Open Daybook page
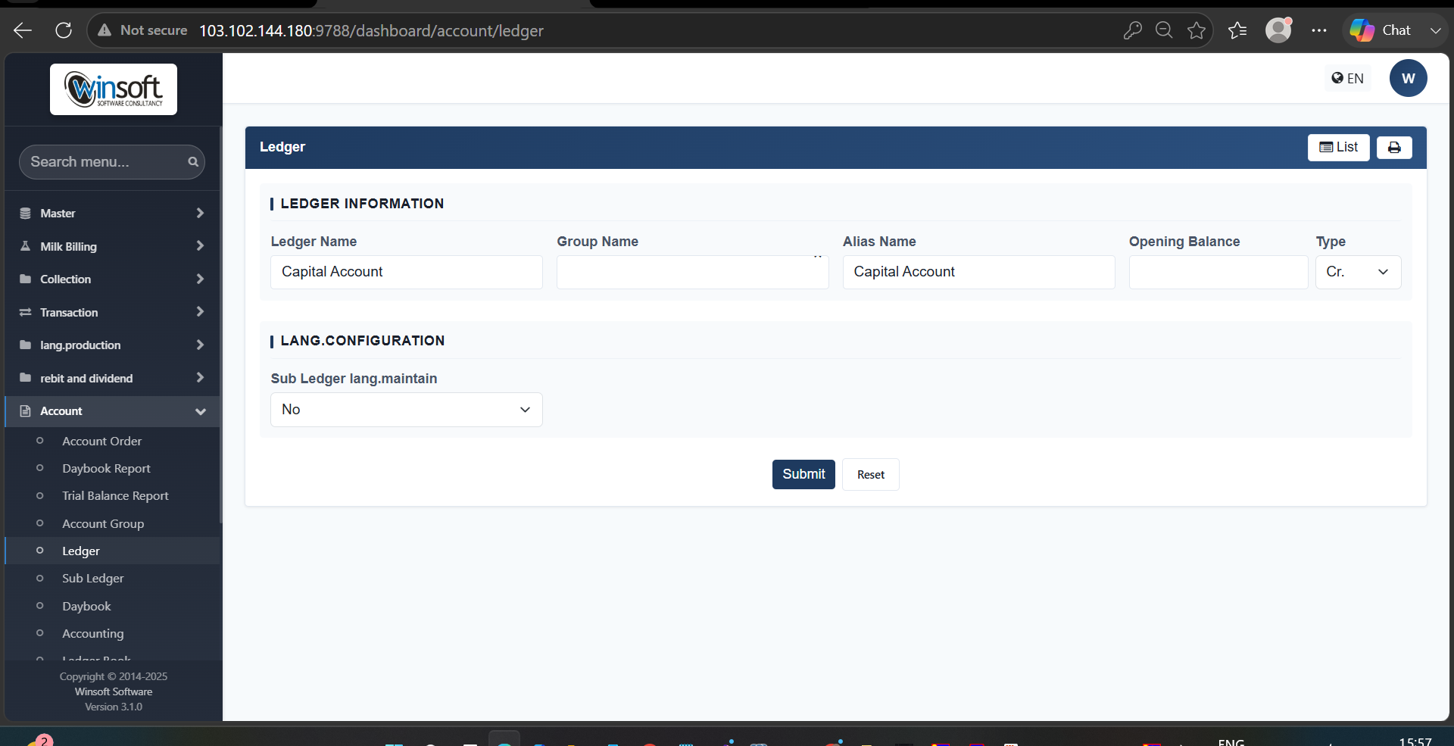This screenshot has height=746, width=1454. pos(86,606)
